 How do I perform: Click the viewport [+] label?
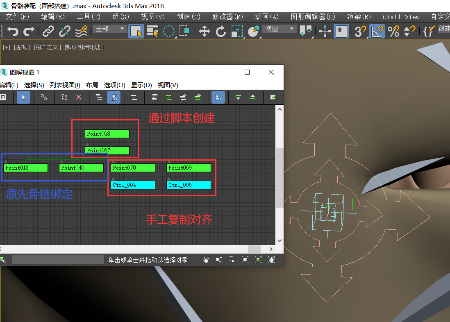coord(6,47)
